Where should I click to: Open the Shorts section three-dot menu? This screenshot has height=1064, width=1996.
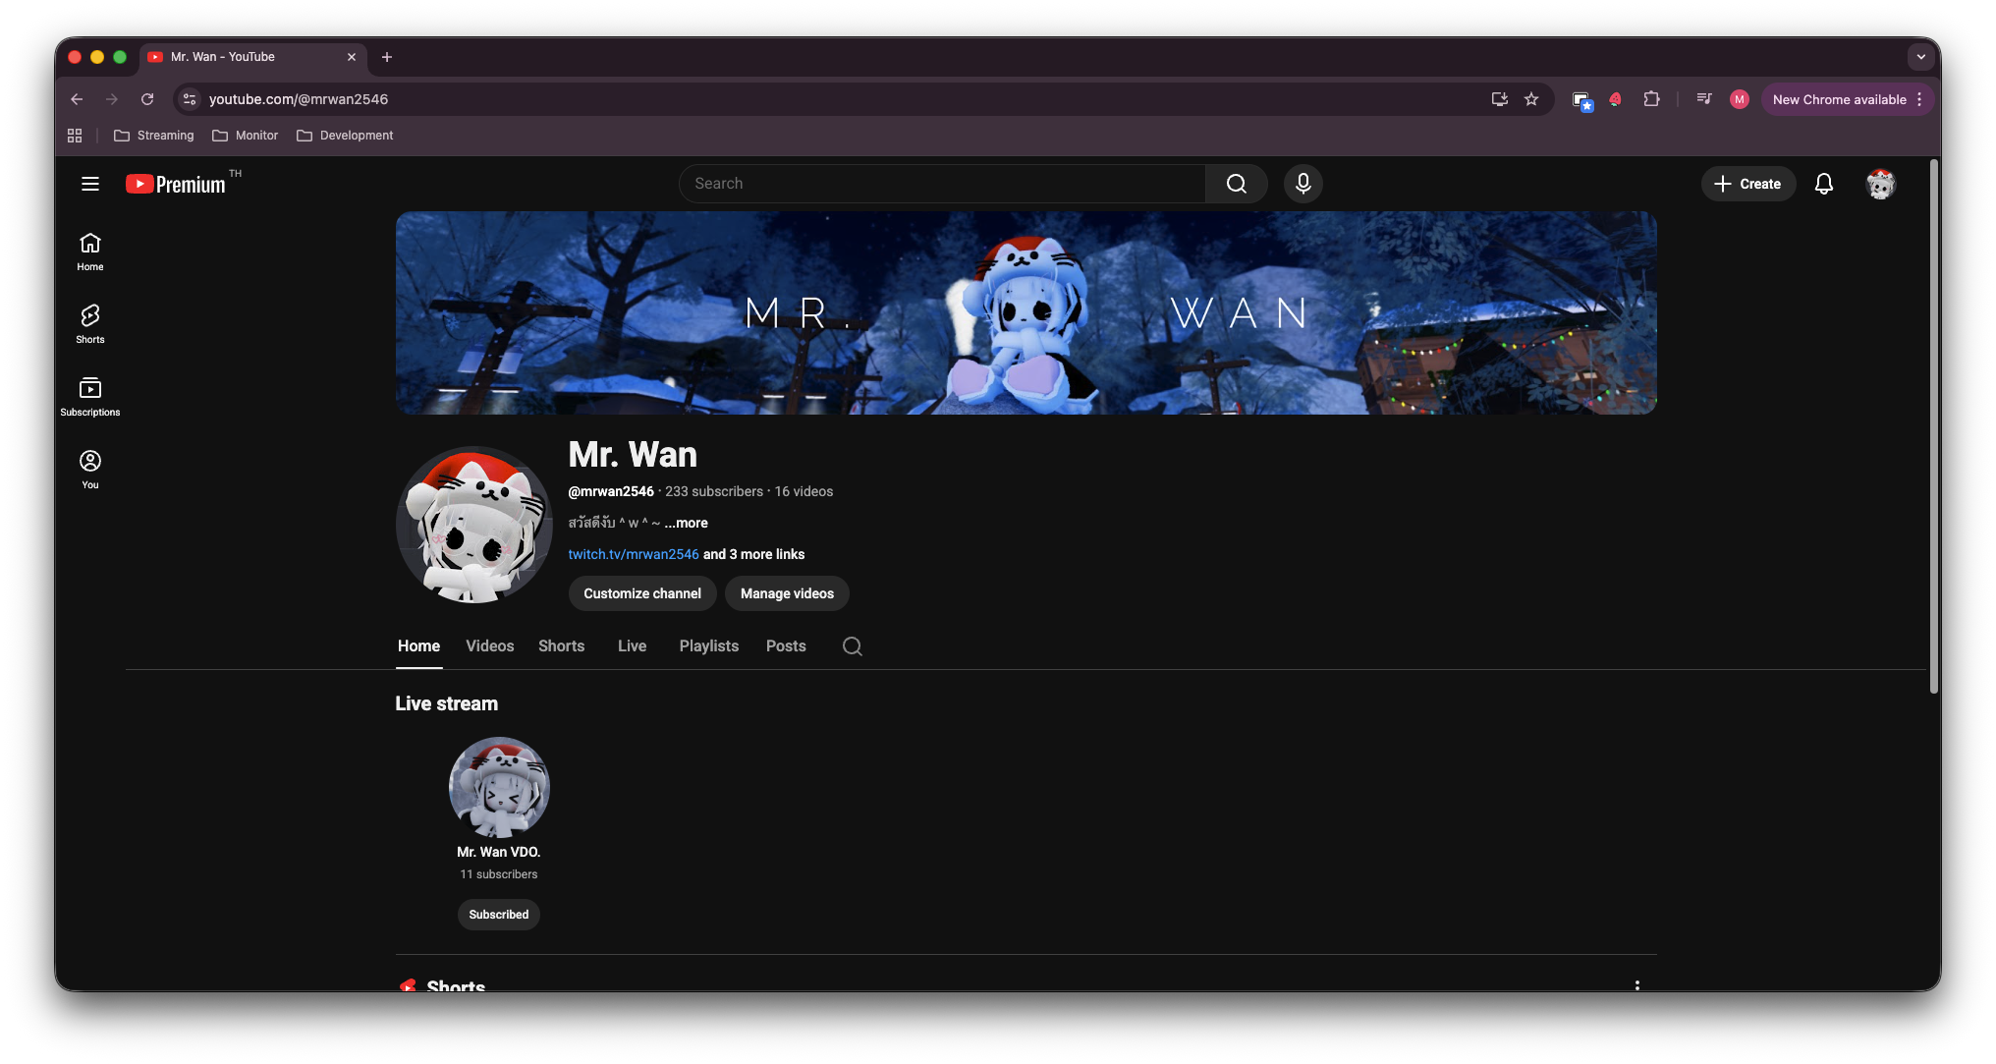(1636, 984)
